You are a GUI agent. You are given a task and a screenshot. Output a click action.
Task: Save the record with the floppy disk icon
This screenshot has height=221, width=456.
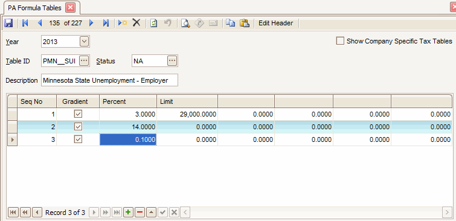(8, 23)
